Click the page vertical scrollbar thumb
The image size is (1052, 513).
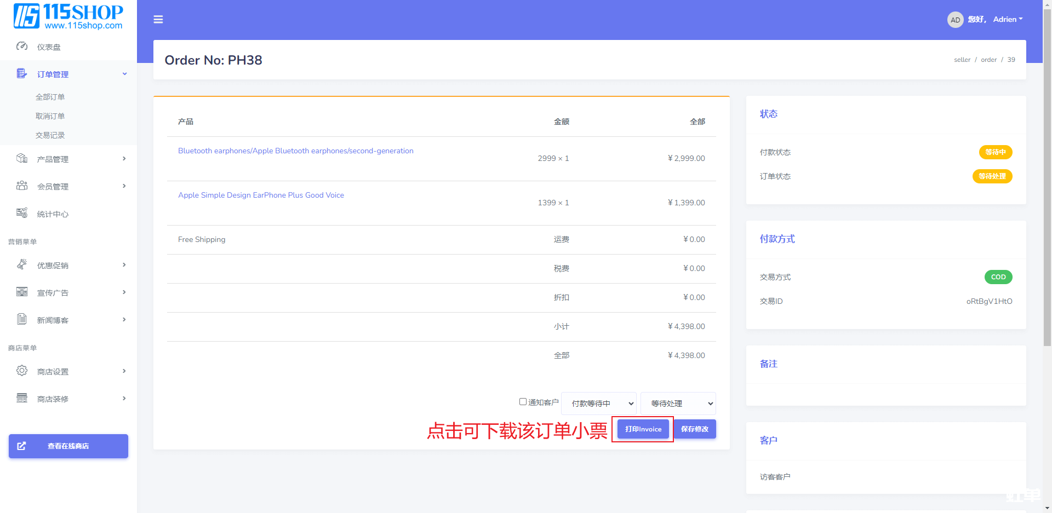(x=1047, y=178)
